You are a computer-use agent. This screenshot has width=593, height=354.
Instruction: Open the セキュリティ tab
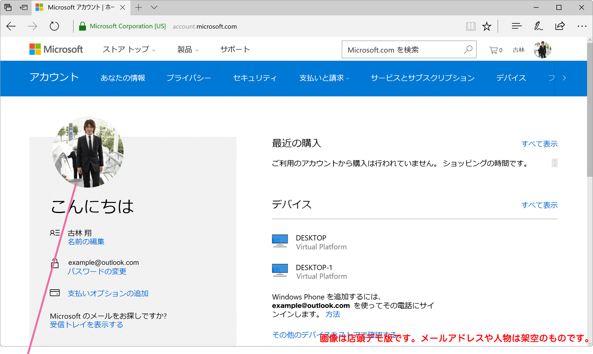(255, 78)
